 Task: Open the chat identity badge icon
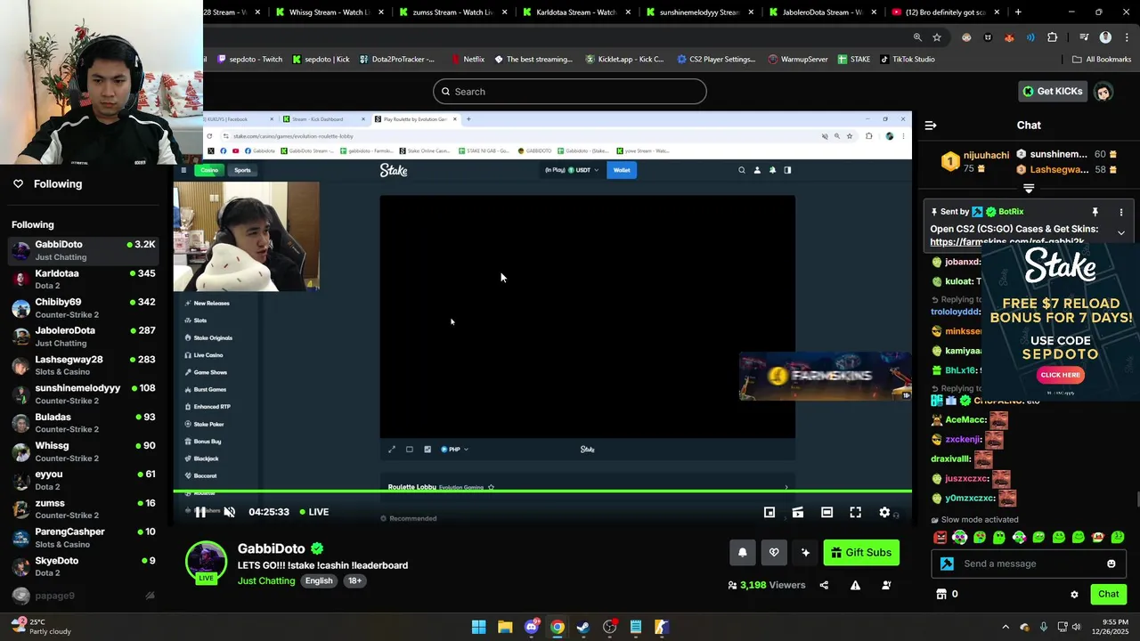pyautogui.click(x=947, y=564)
